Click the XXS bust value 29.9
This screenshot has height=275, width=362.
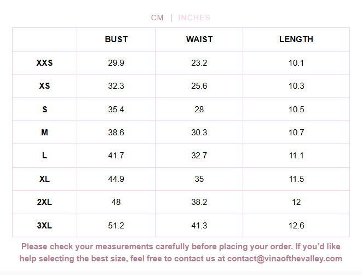pos(116,63)
